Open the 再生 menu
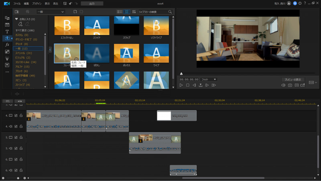The height and width of the screenshot is (181, 321). pyautogui.click(x=56, y=4)
